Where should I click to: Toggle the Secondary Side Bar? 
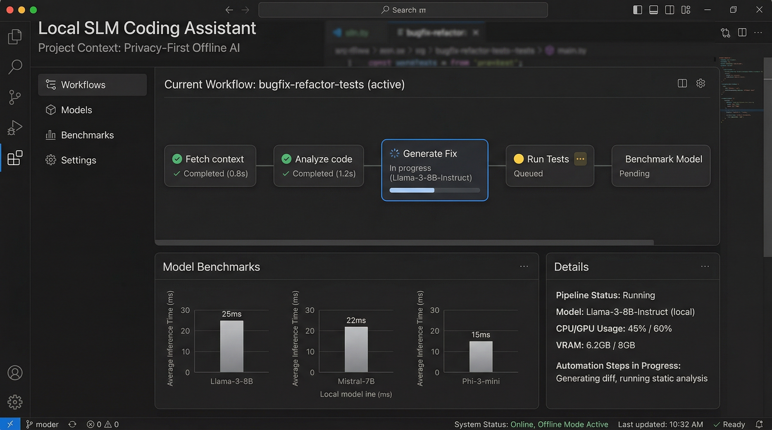coord(670,10)
